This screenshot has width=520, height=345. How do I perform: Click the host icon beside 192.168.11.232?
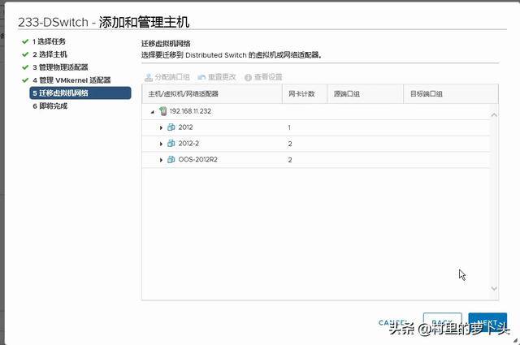tap(163, 111)
